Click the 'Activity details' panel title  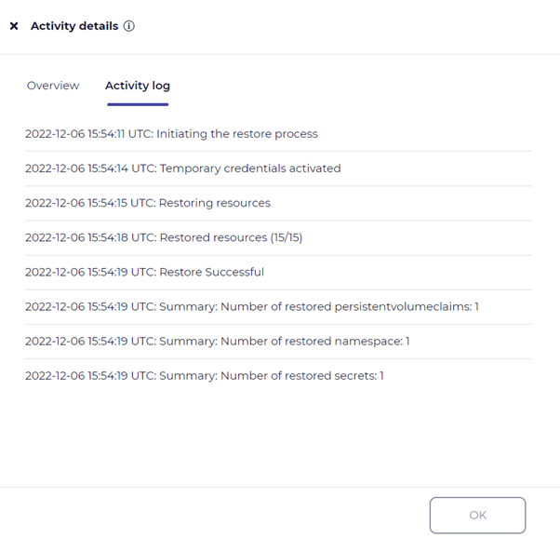tap(74, 26)
